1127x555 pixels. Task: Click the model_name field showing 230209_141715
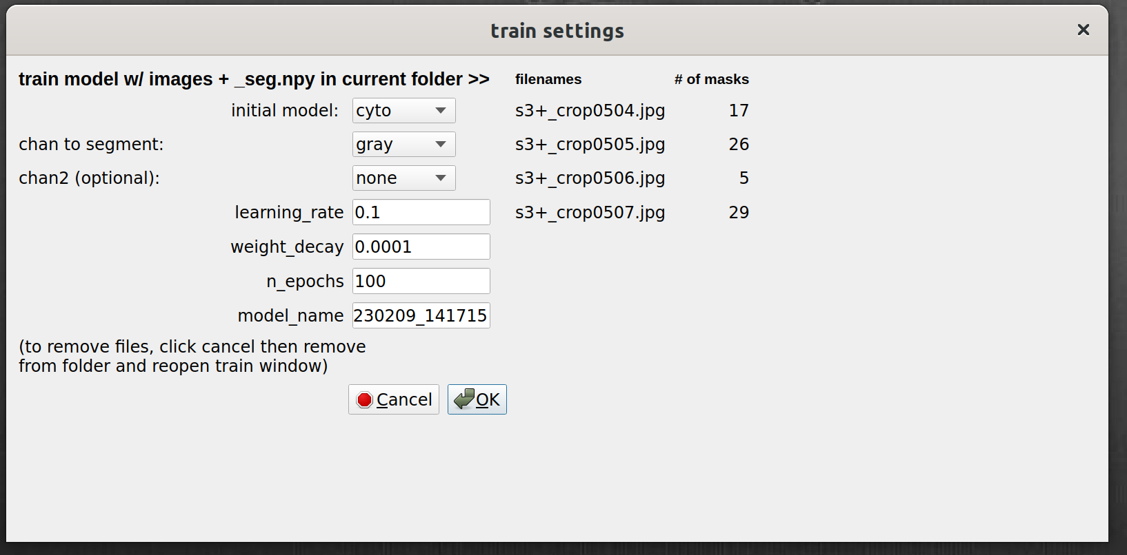coord(421,315)
